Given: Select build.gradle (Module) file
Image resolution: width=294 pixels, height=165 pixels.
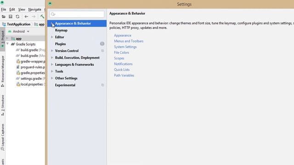Looking at the screenshot, I should click(30, 55).
